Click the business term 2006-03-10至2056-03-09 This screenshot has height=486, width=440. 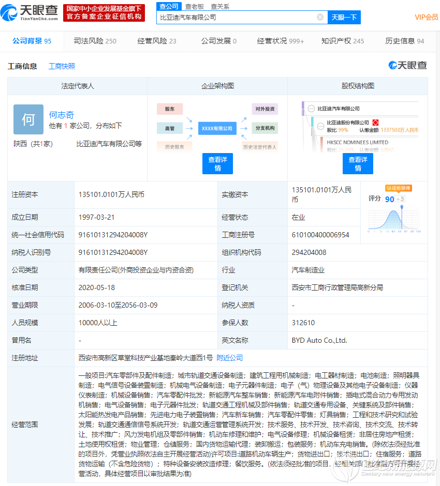click(x=118, y=305)
